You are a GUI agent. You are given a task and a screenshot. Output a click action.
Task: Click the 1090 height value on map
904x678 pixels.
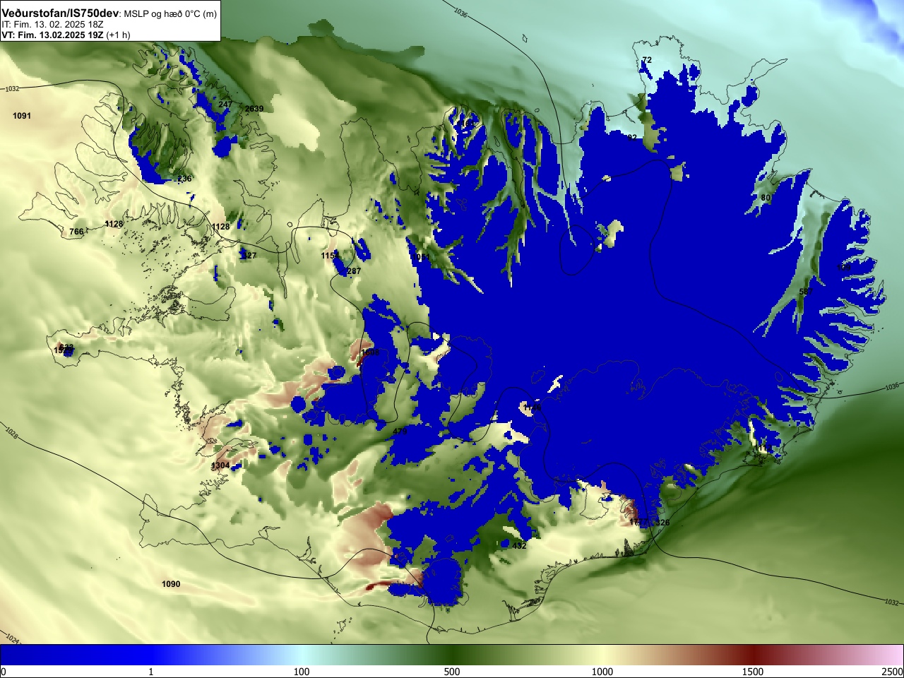click(x=171, y=584)
